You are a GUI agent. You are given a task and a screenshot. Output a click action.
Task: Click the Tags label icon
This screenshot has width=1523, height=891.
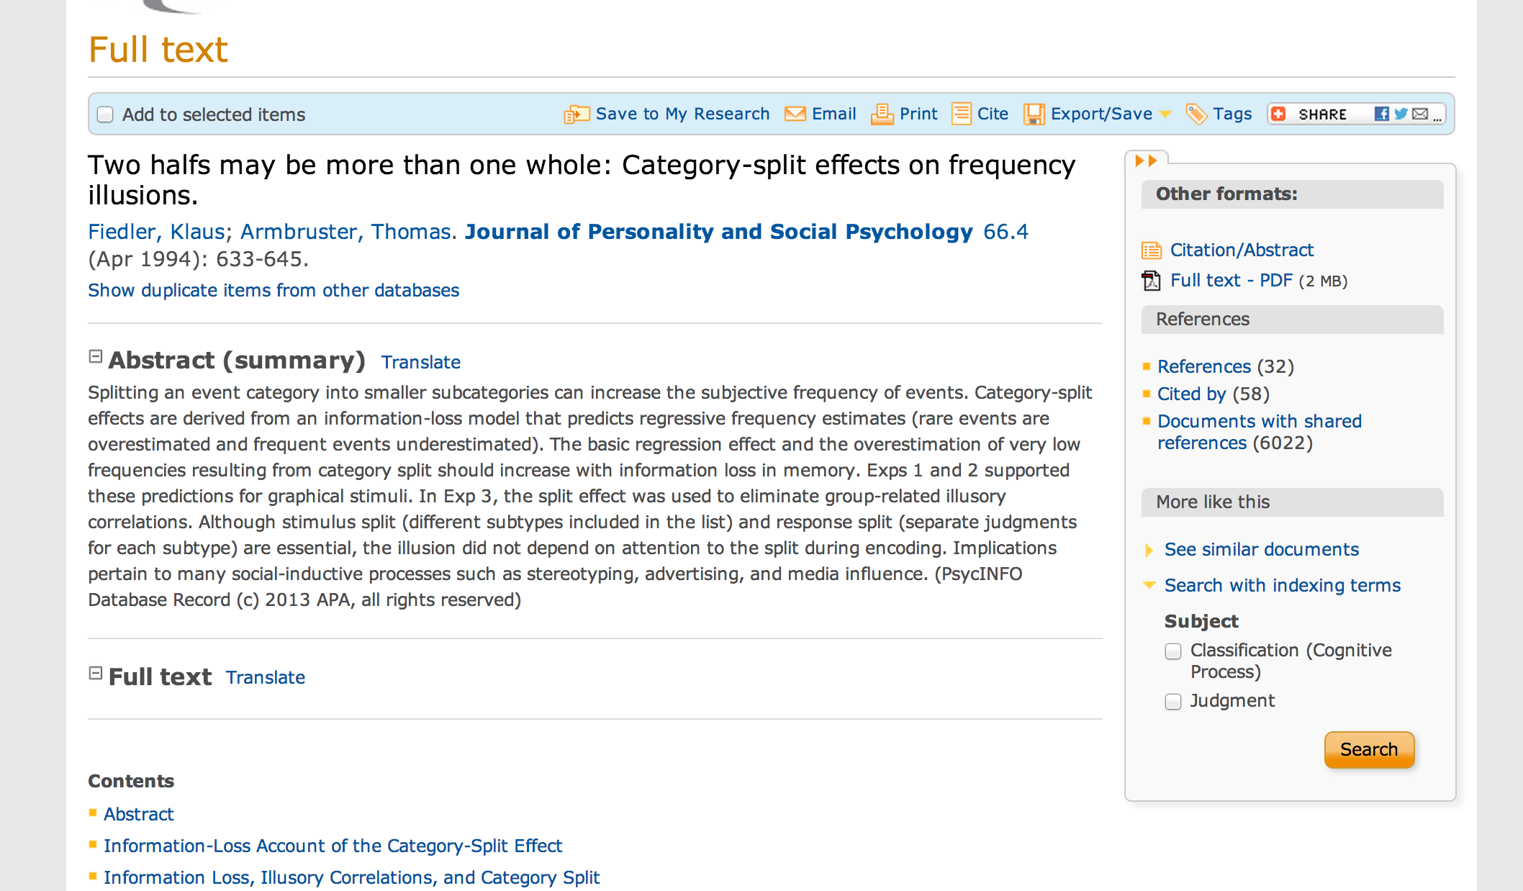point(1196,114)
